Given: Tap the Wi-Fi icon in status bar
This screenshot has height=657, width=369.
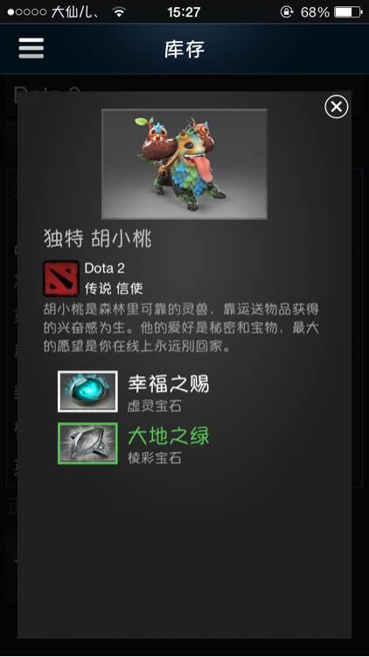Looking at the screenshot, I should [119, 12].
